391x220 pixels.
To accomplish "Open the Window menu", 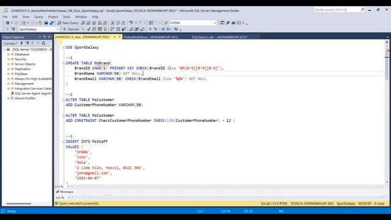I will click(81, 16).
